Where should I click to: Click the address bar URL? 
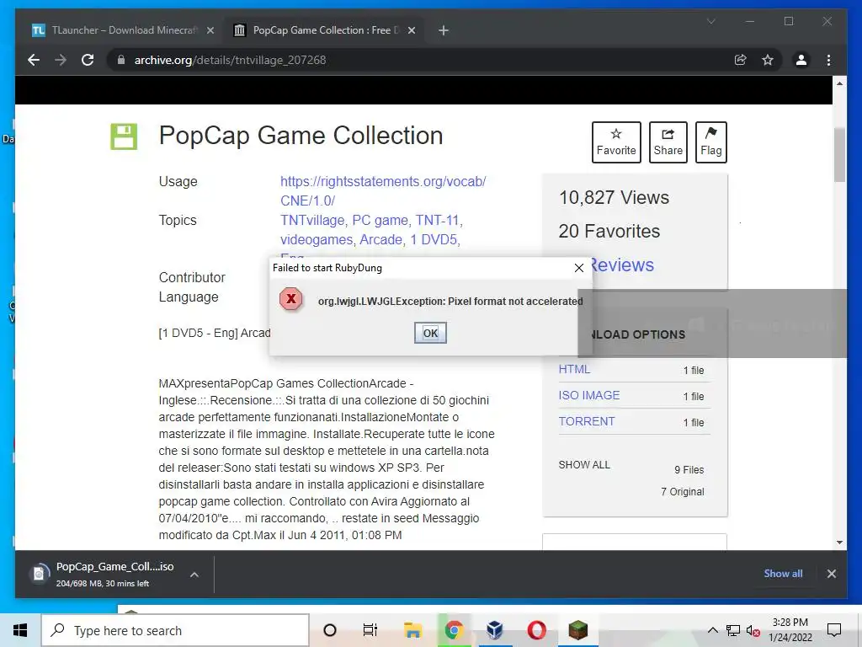231,60
